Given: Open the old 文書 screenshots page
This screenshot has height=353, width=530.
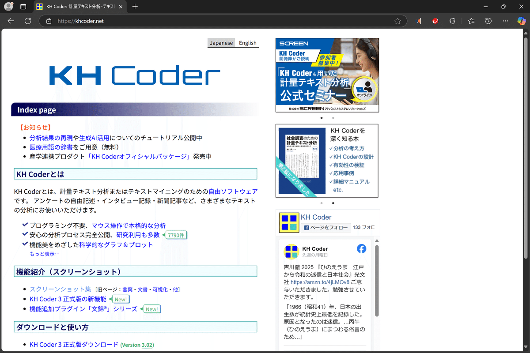Looking at the screenshot, I should pyautogui.click(x=142, y=289).
